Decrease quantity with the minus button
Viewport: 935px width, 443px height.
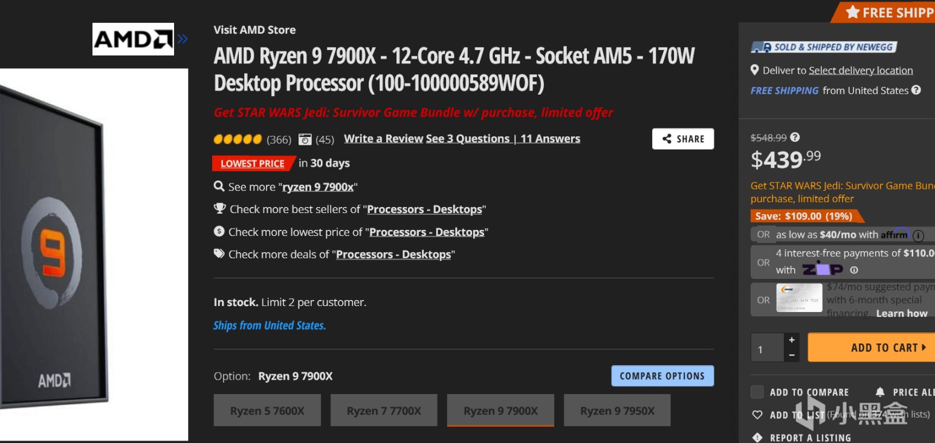792,355
